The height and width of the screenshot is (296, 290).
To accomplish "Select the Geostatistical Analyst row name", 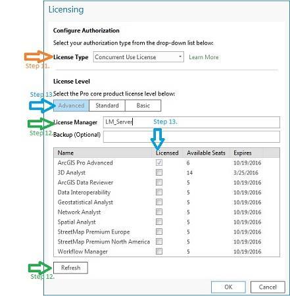I will click(x=85, y=202).
